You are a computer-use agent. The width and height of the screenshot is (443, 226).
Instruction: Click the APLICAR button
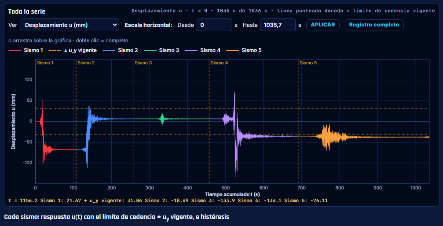point(323,25)
